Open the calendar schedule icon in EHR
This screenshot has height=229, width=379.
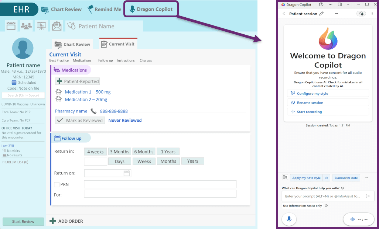11,26
